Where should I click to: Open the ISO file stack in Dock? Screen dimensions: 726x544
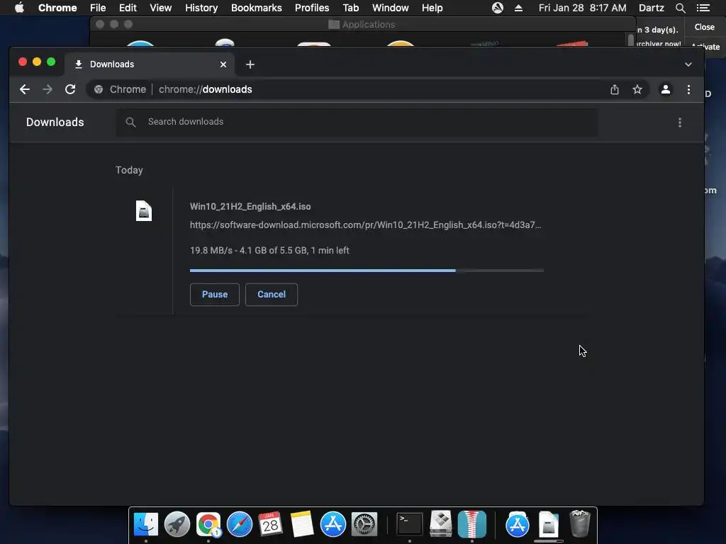(548, 524)
